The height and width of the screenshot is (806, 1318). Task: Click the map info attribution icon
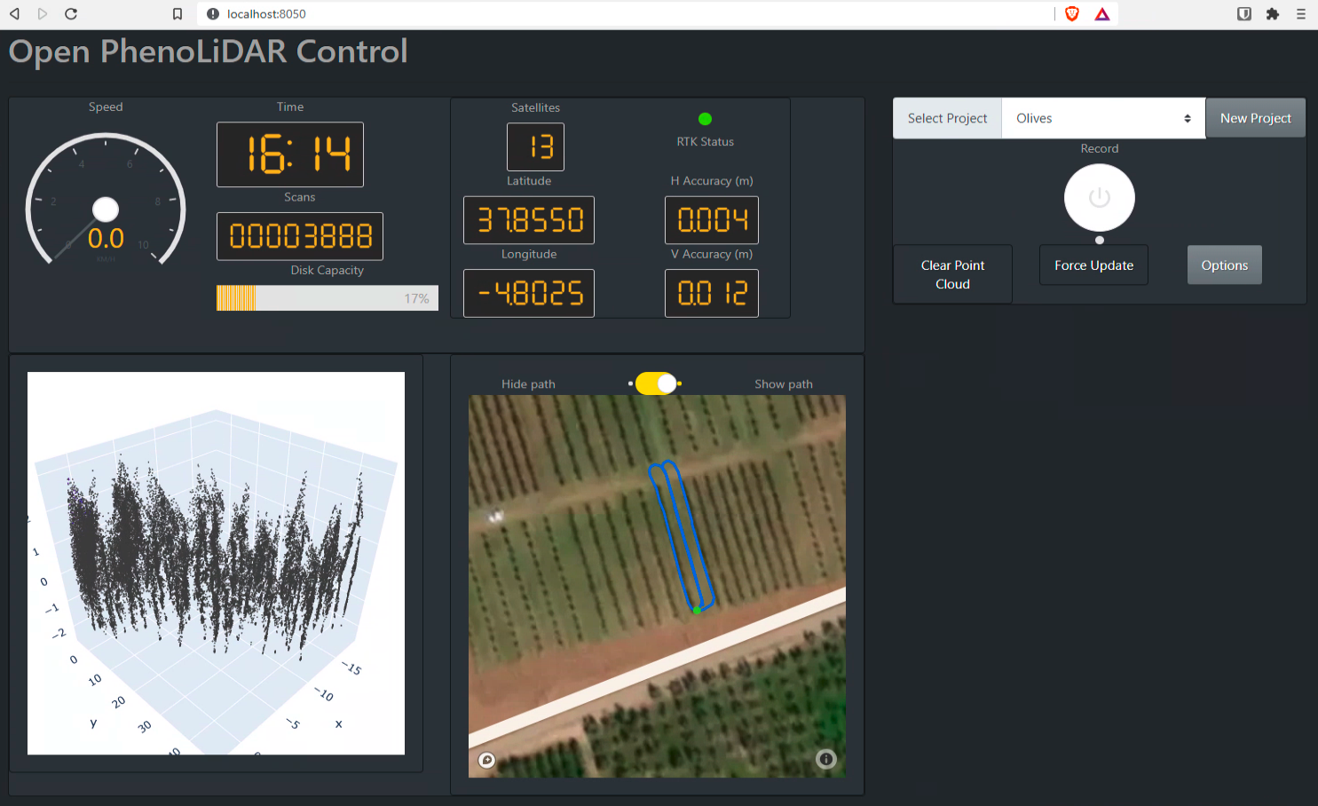826,759
